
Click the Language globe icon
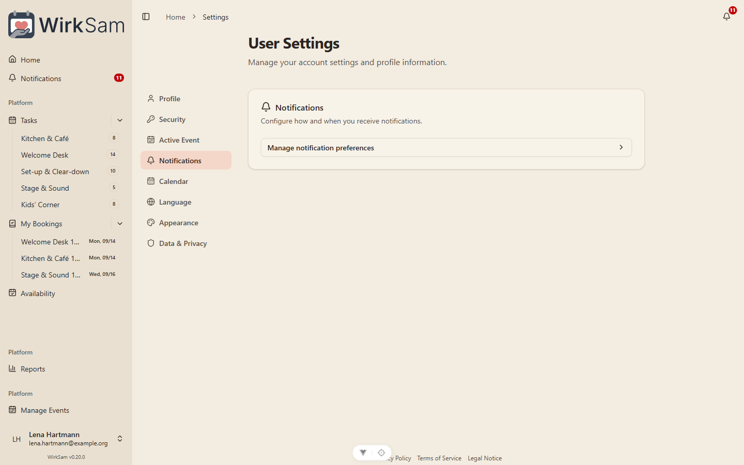151,202
